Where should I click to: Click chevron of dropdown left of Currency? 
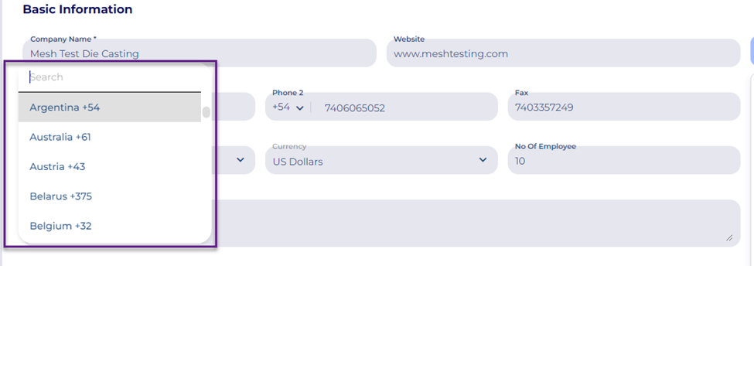pos(240,160)
